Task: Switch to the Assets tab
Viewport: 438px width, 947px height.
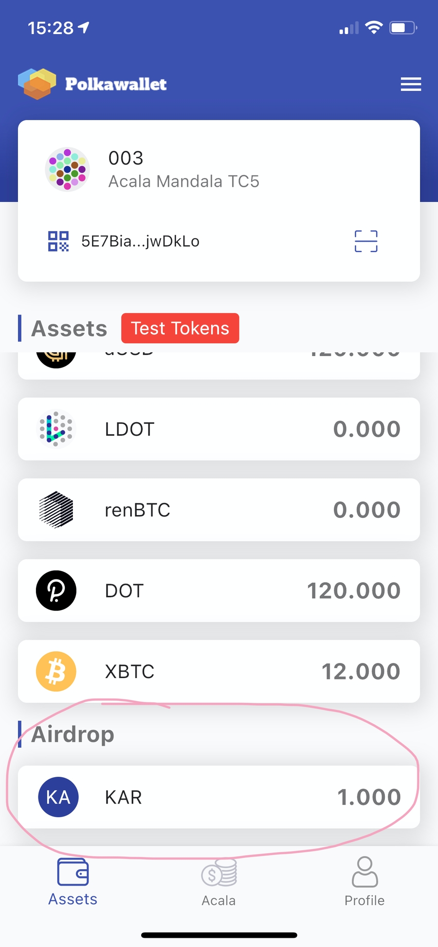Action: click(x=73, y=881)
